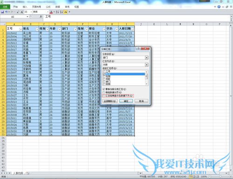Check the 部门 item in summary list

[104, 81]
